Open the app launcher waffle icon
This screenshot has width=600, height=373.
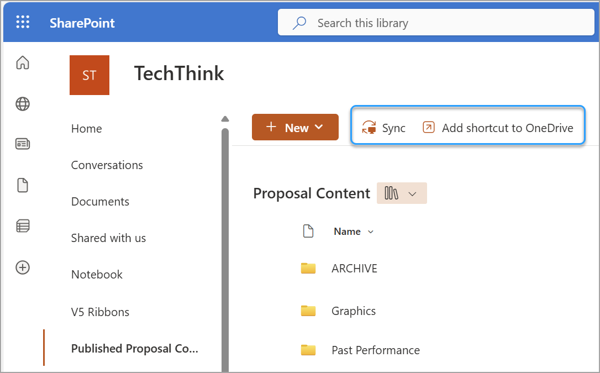(23, 23)
